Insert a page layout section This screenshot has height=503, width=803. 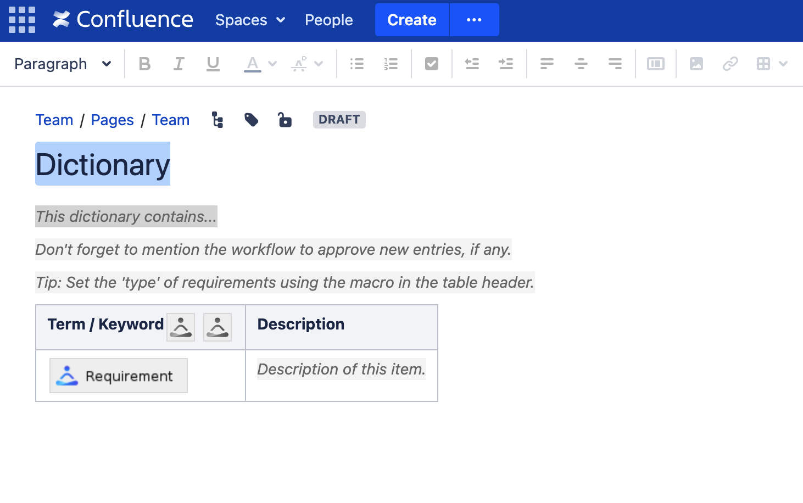point(655,64)
